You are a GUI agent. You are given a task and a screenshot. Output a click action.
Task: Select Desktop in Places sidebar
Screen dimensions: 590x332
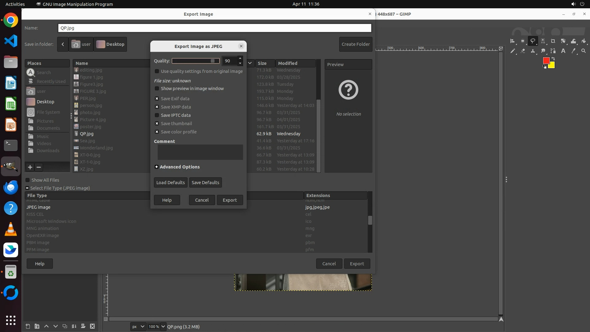tap(45, 102)
